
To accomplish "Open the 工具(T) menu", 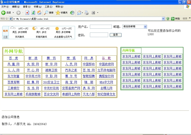I will pos(49,7).
